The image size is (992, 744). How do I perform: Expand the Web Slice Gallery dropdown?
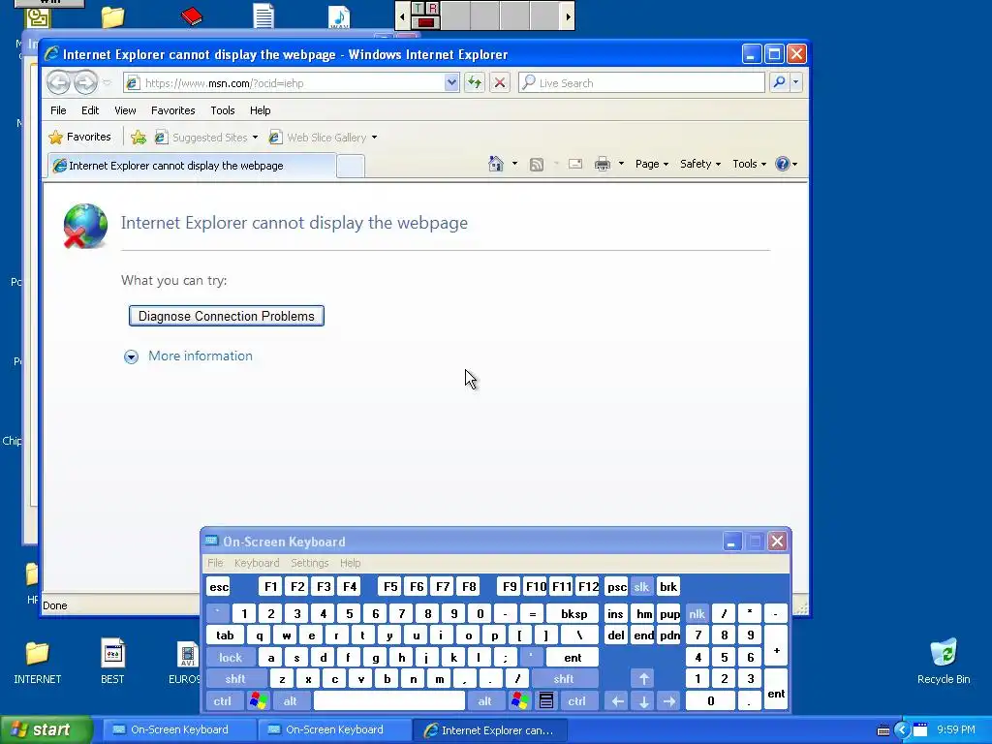point(375,138)
